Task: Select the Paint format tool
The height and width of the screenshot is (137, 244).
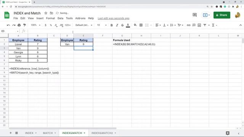Action: click(24, 25)
